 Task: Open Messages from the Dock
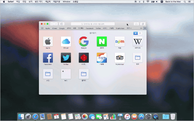(x=92, y=116)
